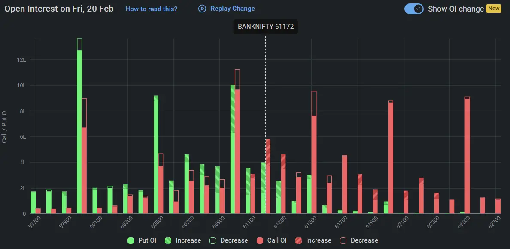
Task: Click the outlined green Decrease legend icon
Action: tap(213, 240)
